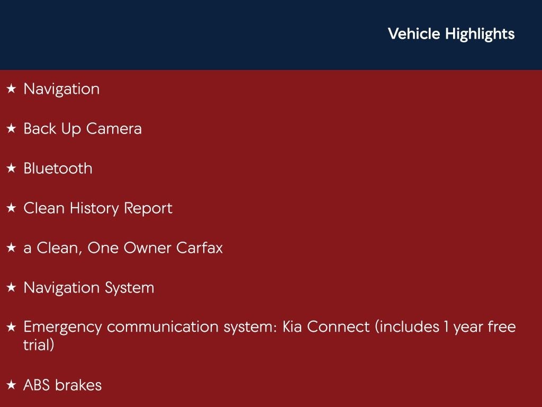
Task: Click the Clean History Report text
Action: pyautogui.click(x=98, y=208)
